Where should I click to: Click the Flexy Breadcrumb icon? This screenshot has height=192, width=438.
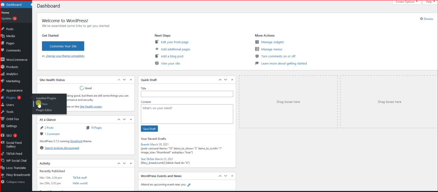3,175
